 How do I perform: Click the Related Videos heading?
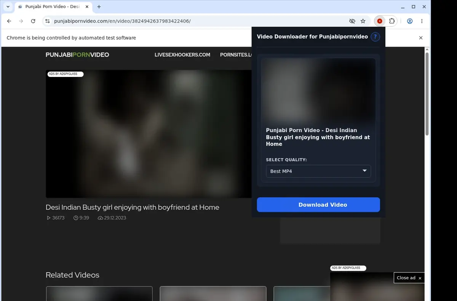(x=72, y=275)
